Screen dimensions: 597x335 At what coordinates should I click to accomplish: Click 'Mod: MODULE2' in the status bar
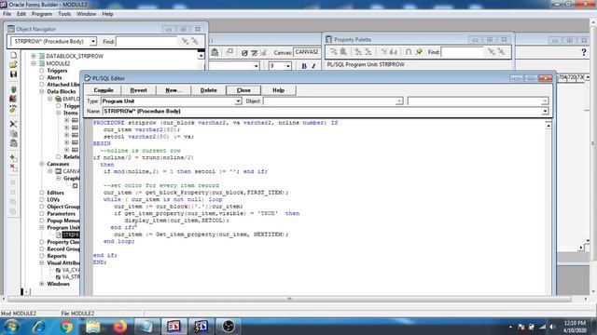point(19,314)
